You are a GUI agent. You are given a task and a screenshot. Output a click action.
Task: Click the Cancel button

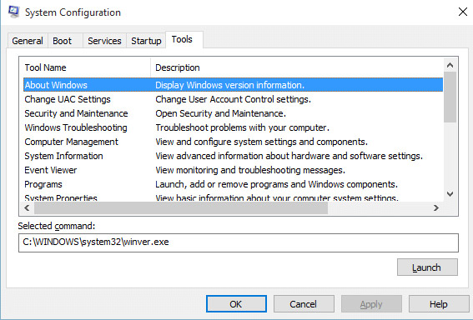coord(304,304)
